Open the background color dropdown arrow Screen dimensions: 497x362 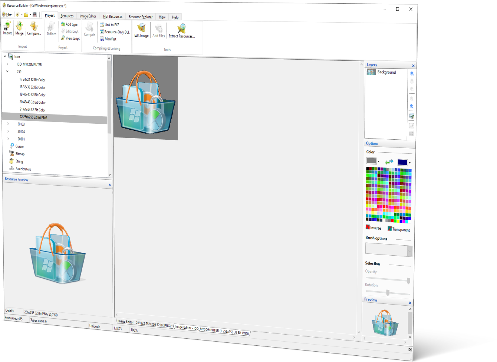coord(410,163)
